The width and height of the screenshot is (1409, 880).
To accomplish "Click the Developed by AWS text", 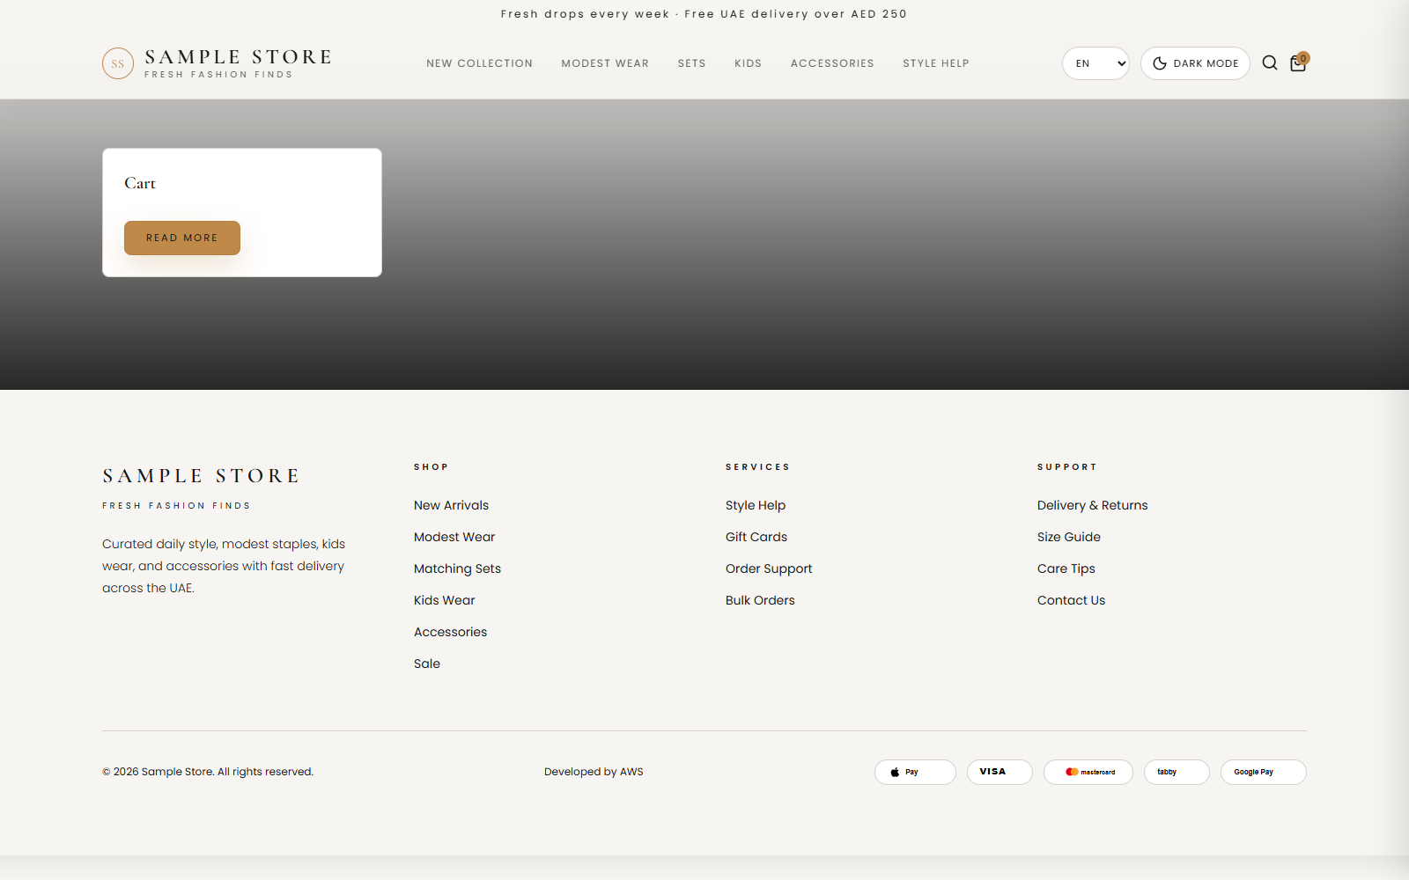I will pos(594,772).
